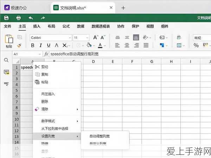
Task: Toggle italic formatting
Action: 41,45
